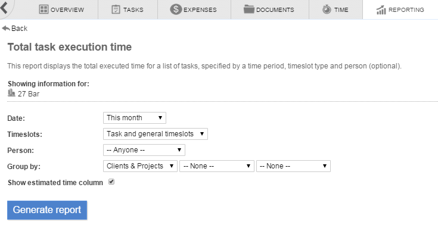The height and width of the screenshot is (228, 438).
Task: Click the Tasks clipboard icon
Action: (116, 10)
